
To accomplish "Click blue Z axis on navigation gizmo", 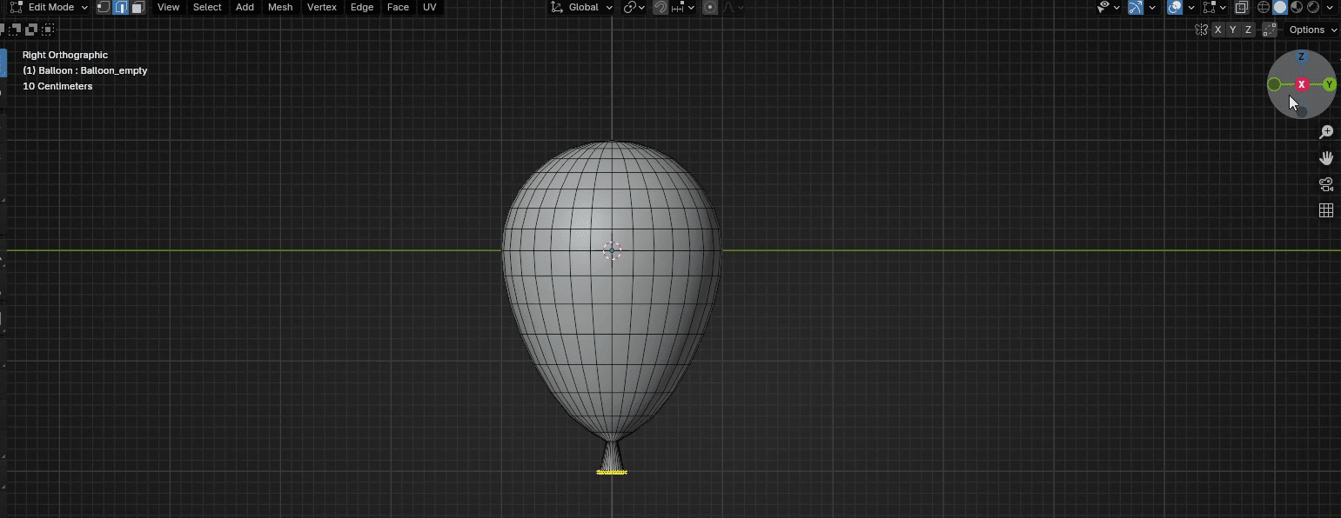I will coord(1301,57).
